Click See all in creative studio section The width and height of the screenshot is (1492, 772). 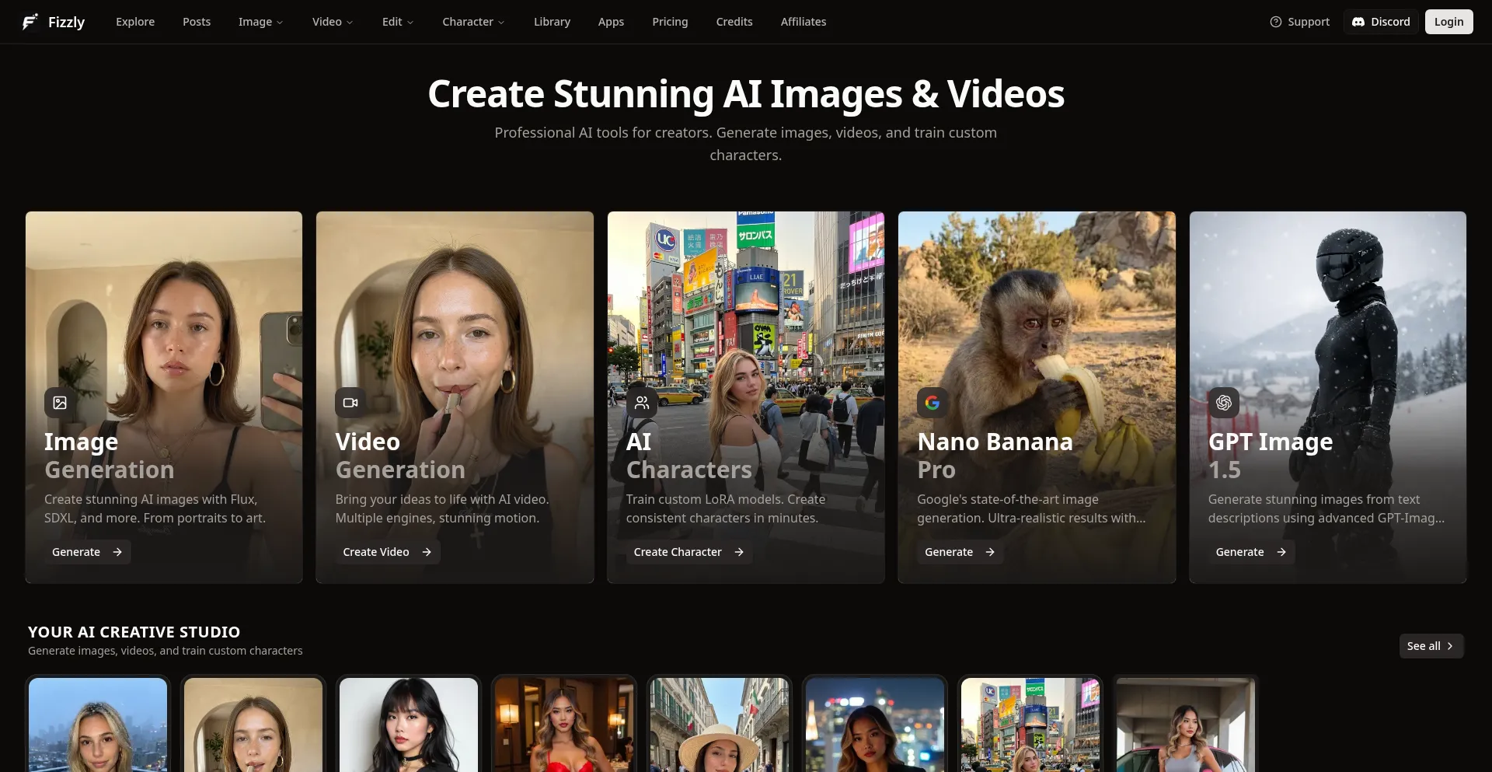click(x=1431, y=646)
